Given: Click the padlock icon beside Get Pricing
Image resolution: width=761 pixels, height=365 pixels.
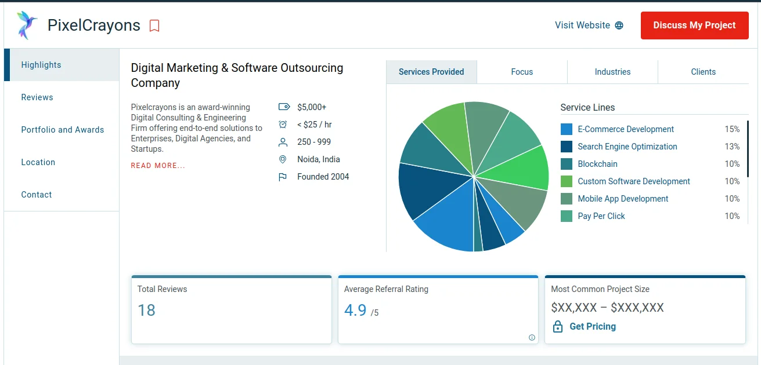Looking at the screenshot, I should [x=558, y=326].
